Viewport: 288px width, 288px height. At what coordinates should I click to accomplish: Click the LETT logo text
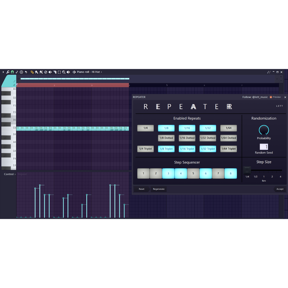pyautogui.click(x=279, y=106)
